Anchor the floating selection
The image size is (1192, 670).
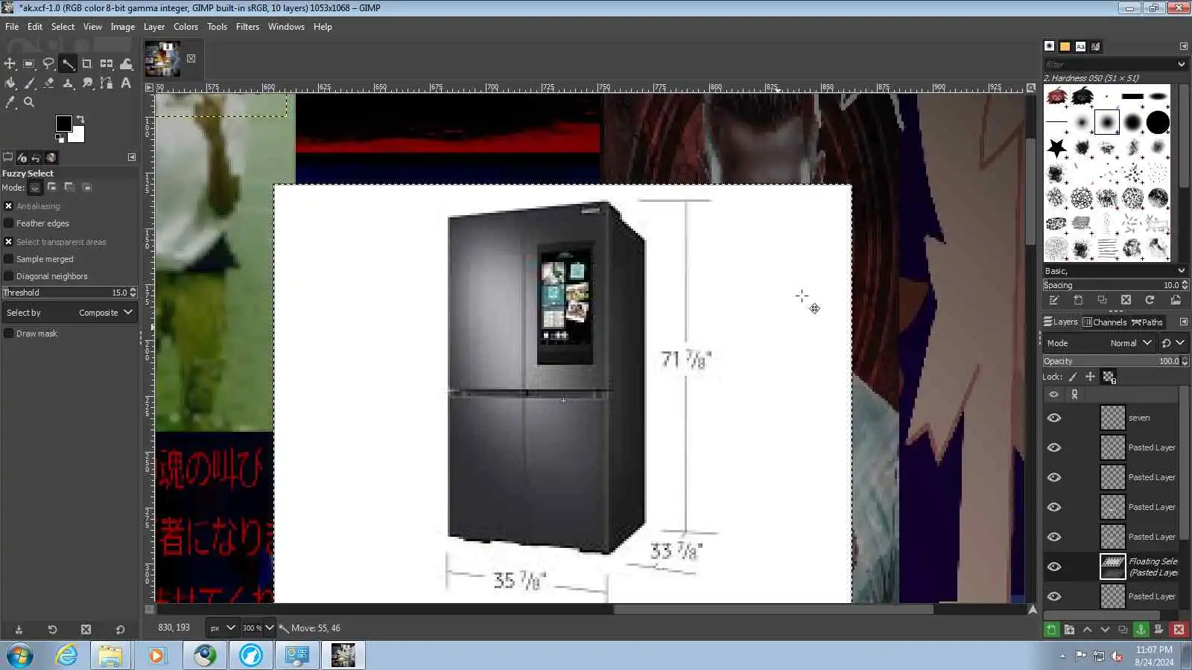1141,630
